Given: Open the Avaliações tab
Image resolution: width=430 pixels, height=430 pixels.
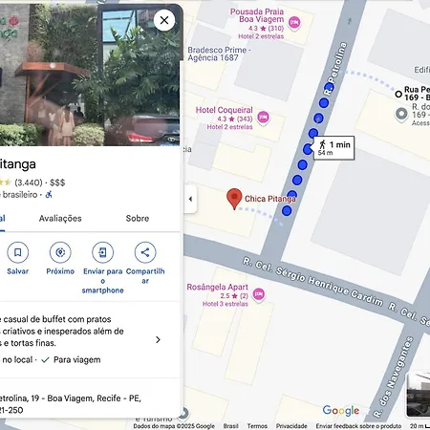Looking at the screenshot, I should coord(60,219).
